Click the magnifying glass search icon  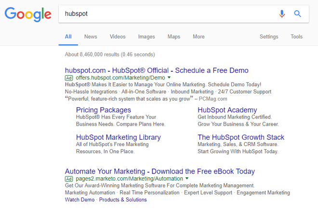(297, 14)
